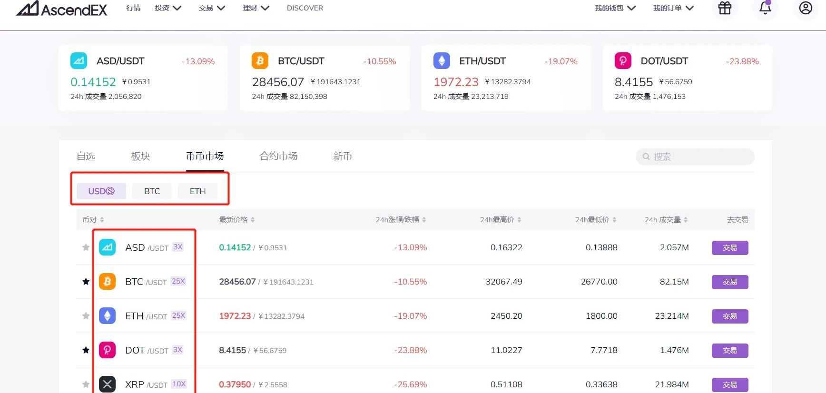Open the user account profile icon
826x393 pixels.
pos(806,8)
